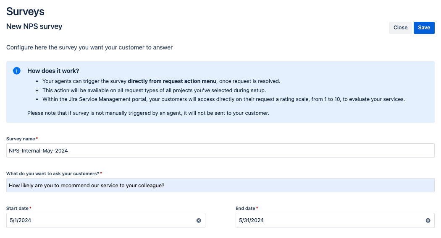
Task: Click the 'Survey name' label
Action: [x=21, y=139]
